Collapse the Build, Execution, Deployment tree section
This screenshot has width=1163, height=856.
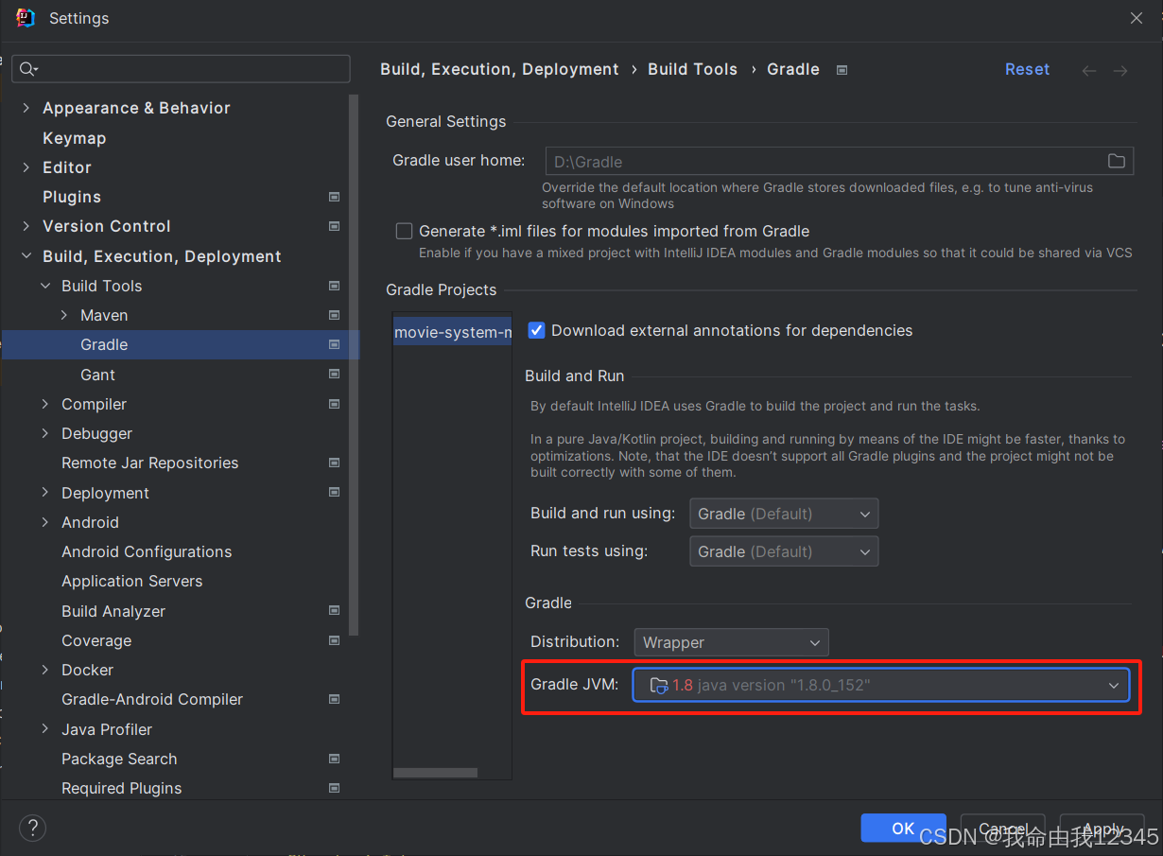coord(26,256)
